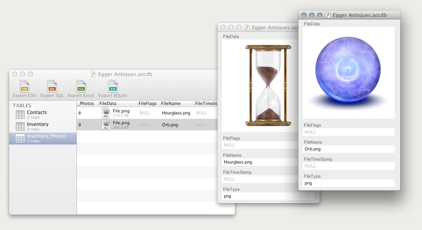
Task: Sort by the FileName column header
Action: [176, 103]
